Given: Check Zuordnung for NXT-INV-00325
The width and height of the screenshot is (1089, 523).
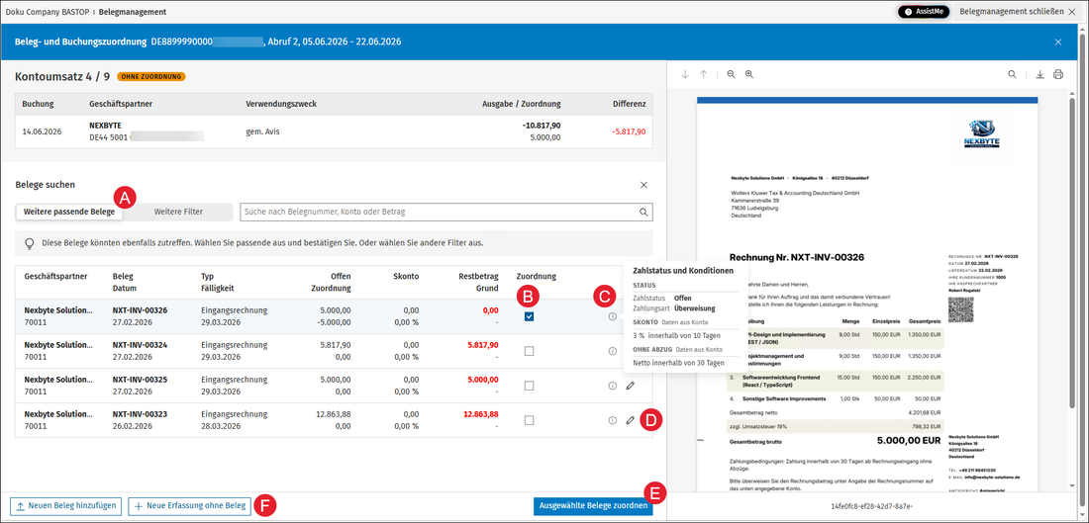Looking at the screenshot, I should [530, 385].
